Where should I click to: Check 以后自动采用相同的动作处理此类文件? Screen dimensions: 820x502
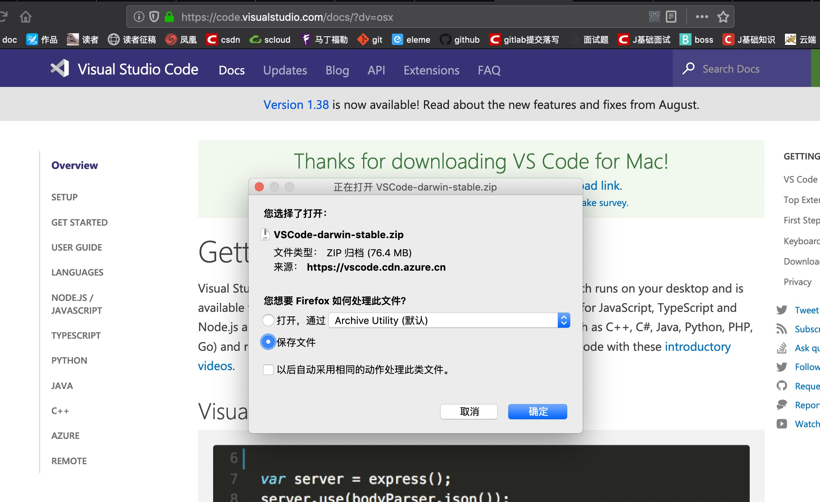pos(268,370)
